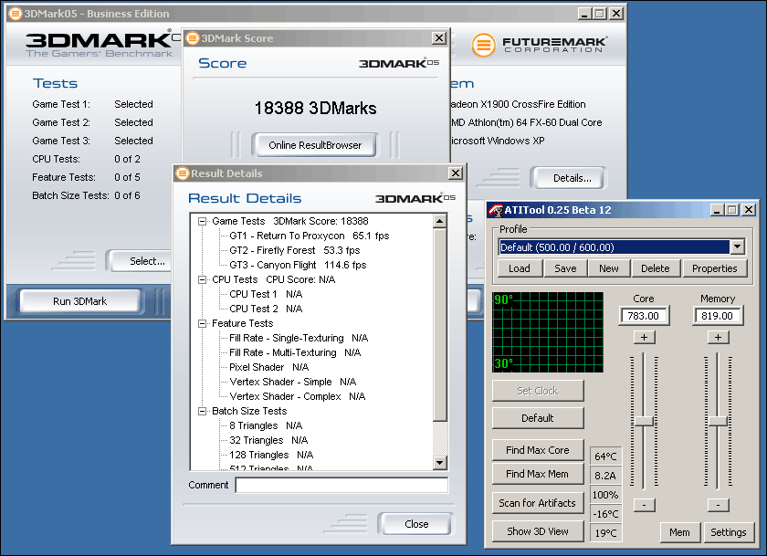Collapse the Batch Size Tests tree node
Viewport: 767px width, 556px height.
pos(202,411)
